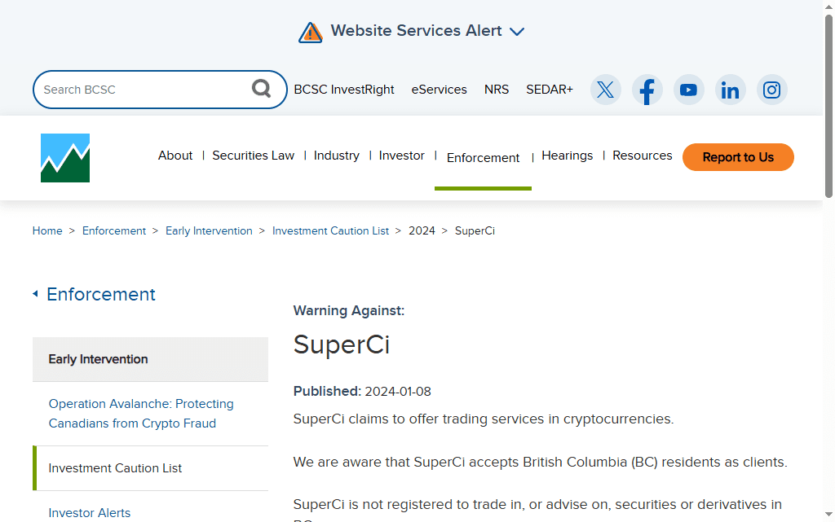This screenshot has width=835, height=522.
Task: Click the BCSC mountain logo
Action: pyautogui.click(x=65, y=158)
